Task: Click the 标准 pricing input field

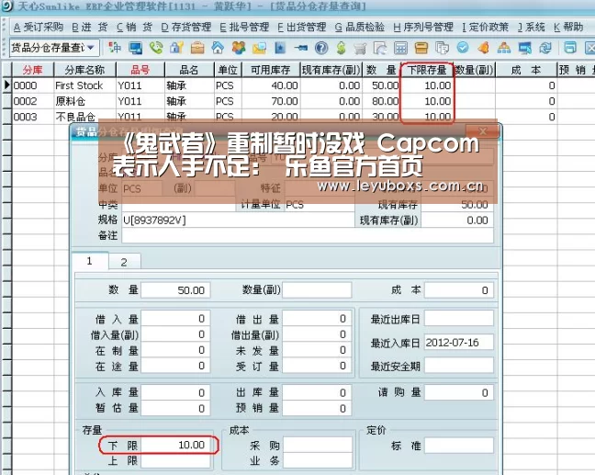Action: 459,445
